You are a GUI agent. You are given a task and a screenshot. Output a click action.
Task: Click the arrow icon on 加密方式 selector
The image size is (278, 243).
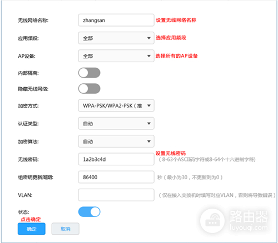(x=149, y=105)
